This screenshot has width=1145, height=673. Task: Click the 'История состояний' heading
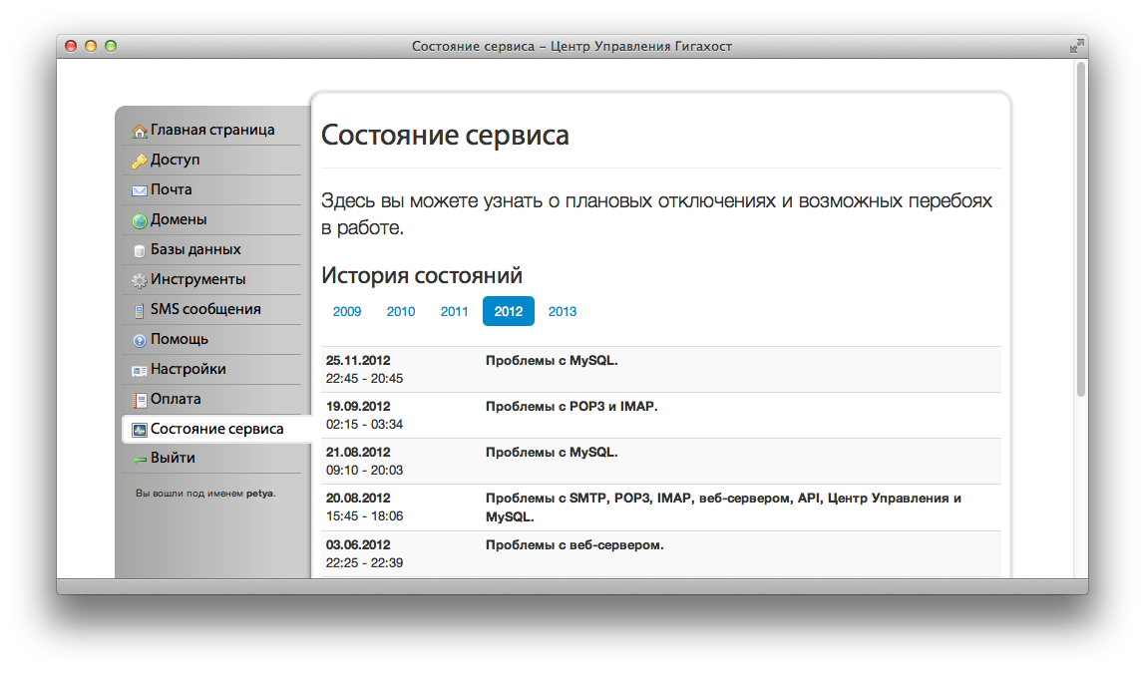pyautogui.click(x=422, y=276)
